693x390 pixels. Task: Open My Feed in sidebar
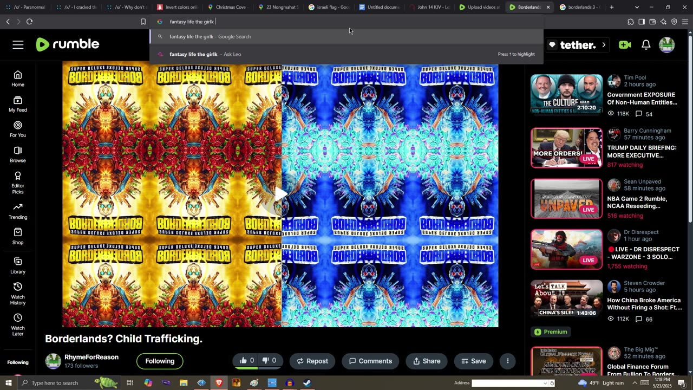[x=18, y=104]
